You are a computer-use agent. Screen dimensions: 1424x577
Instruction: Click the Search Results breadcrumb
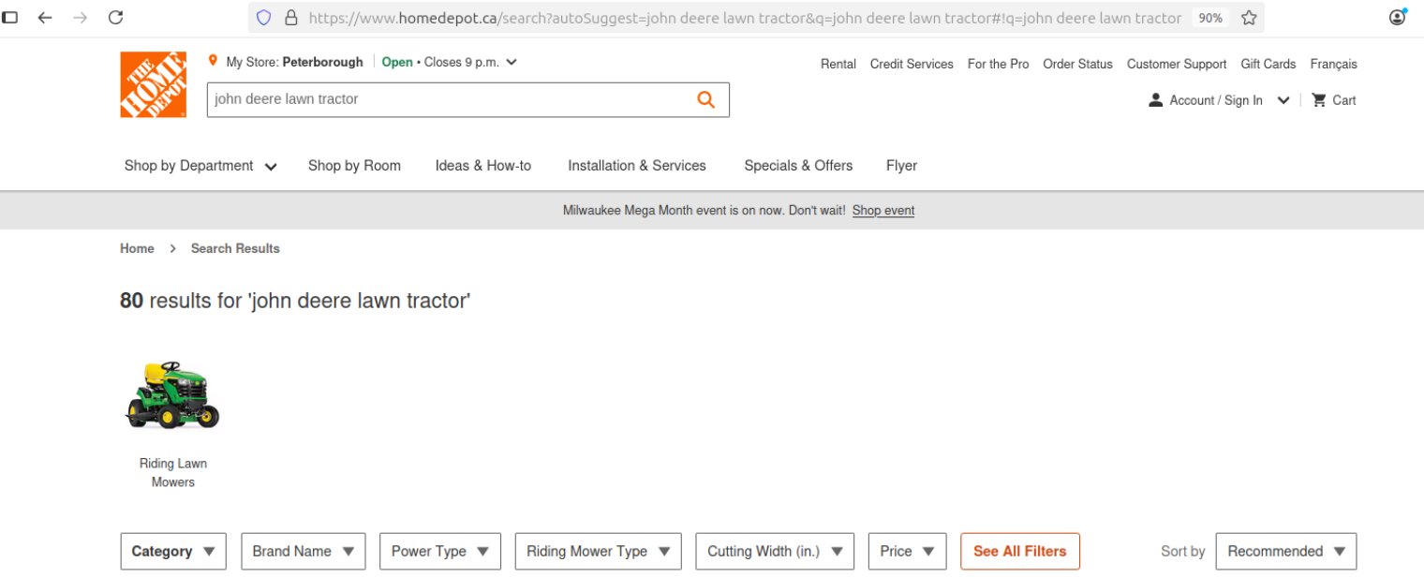click(235, 248)
